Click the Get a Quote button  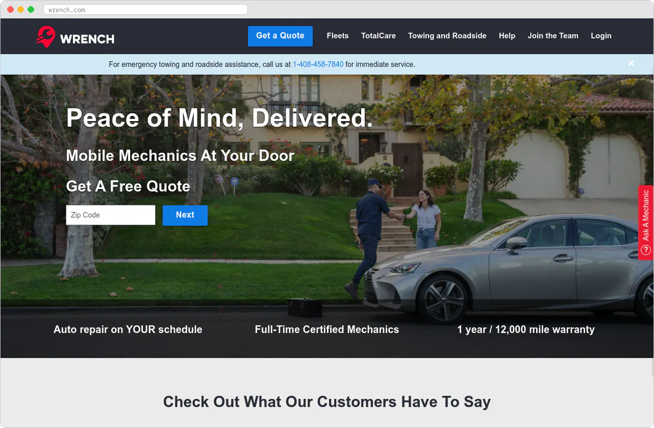pyautogui.click(x=280, y=36)
